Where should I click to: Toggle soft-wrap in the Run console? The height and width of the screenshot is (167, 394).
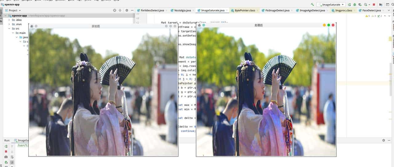point(12,157)
